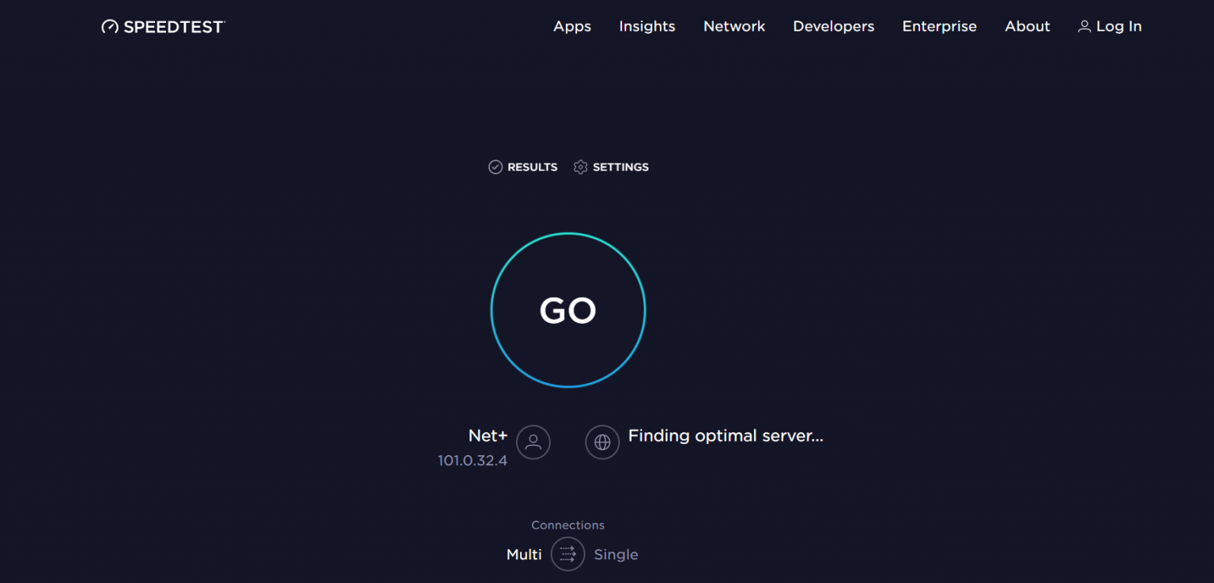Open Settings via the gear icon
Viewport: 1214px width, 583px height.
(x=580, y=167)
